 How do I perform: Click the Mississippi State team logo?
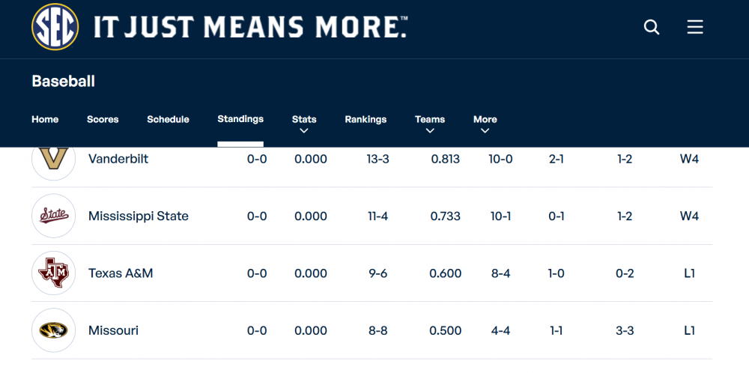(54, 216)
